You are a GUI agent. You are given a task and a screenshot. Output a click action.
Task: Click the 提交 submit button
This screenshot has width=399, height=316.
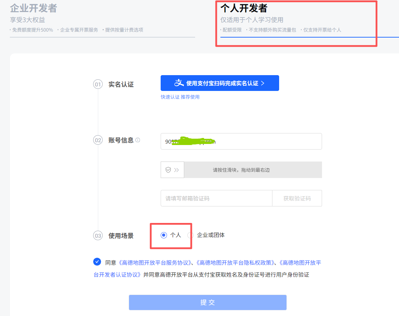(207, 302)
